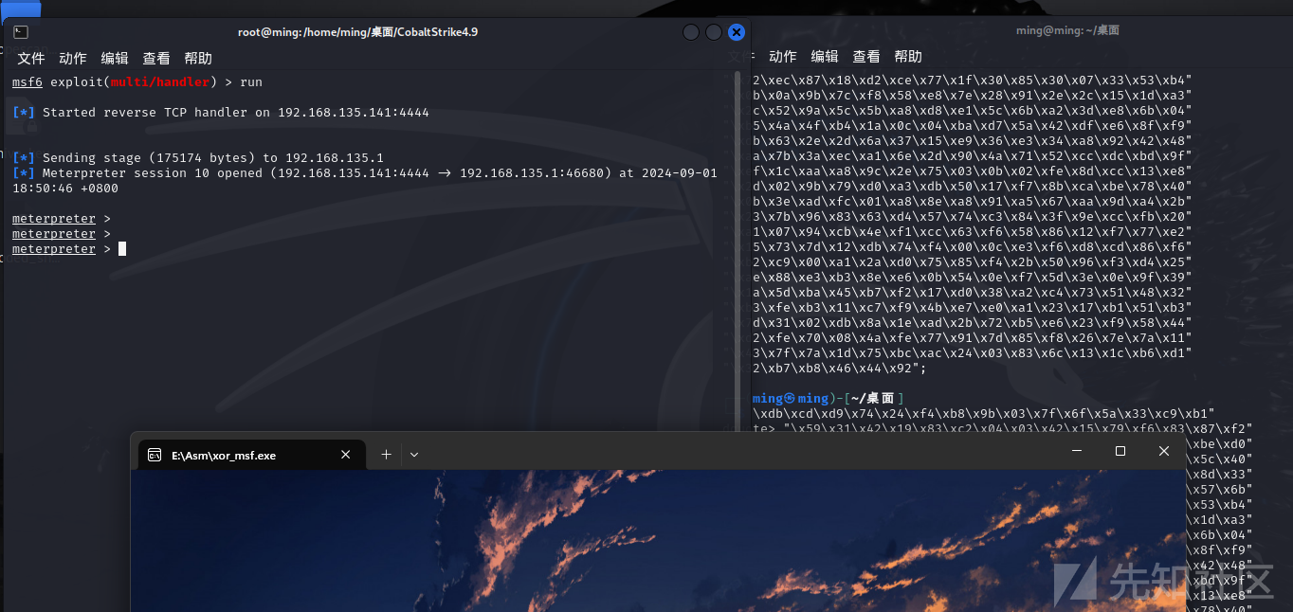The width and height of the screenshot is (1293, 612).
Task: Add a new terminal tab
Action: click(x=386, y=455)
